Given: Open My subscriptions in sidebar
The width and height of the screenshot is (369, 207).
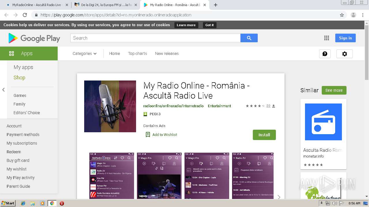Looking at the screenshot, I should (x=22, y=143).
